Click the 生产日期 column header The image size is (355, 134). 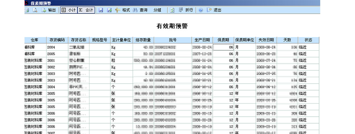click(202, 40)
